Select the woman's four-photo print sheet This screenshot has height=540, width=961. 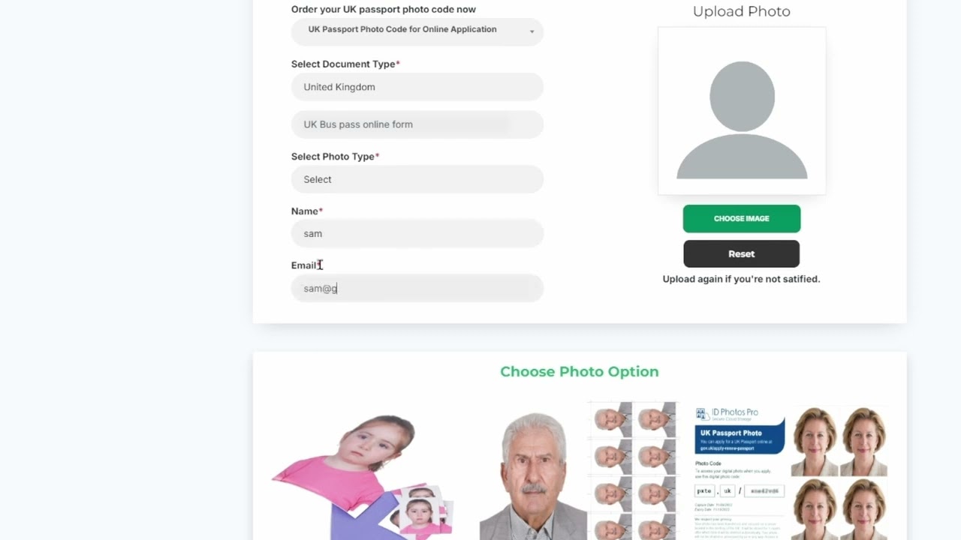(839, 472)
